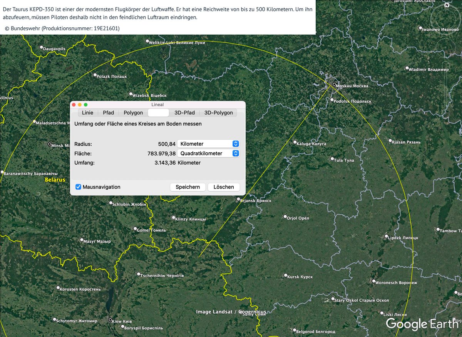Switch to the Linie tab
Viewport: 462px width, 337px height.
tap(87, 113)
